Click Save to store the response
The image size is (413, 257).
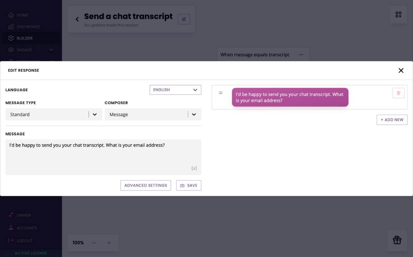coord(189,185)
